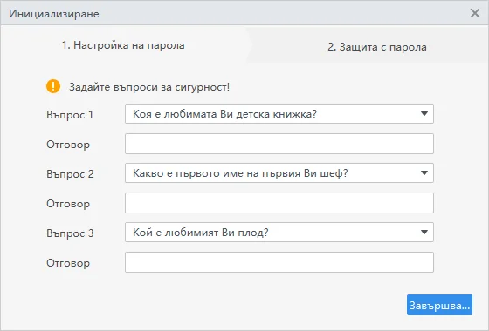Close the Инициализиране dialog
489x331 pixels.
(475, 13)
